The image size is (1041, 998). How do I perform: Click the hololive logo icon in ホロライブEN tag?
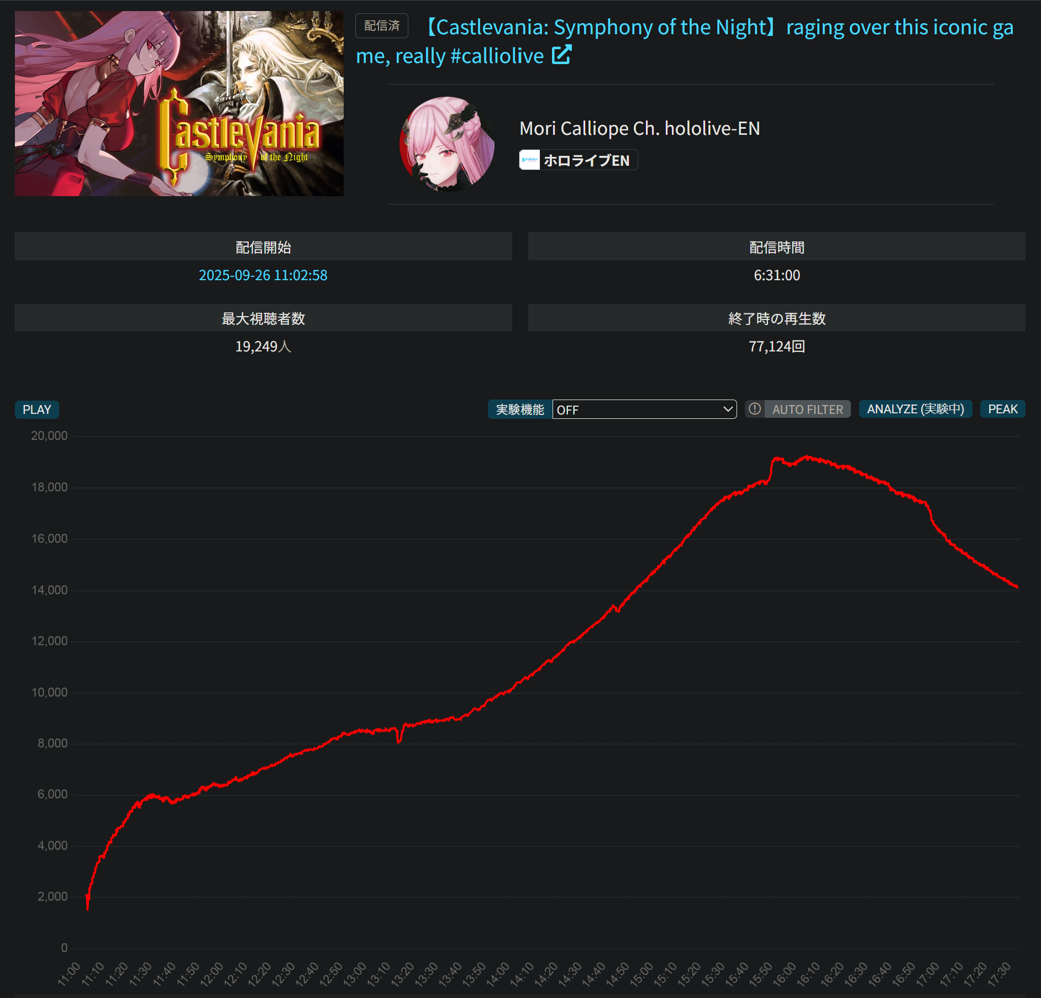tap(529, 160)
